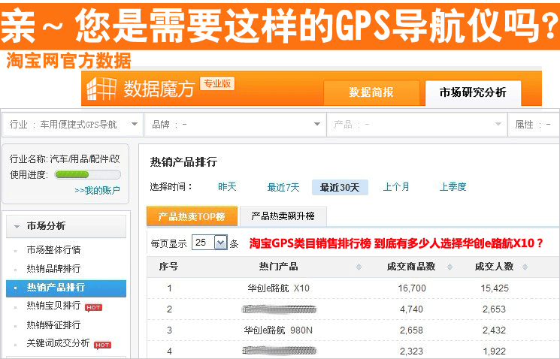The width and height of the screenshot is (560, 359).
Task: Sort by 热门产品 column arrows
Action: click(x=359, y=267)
